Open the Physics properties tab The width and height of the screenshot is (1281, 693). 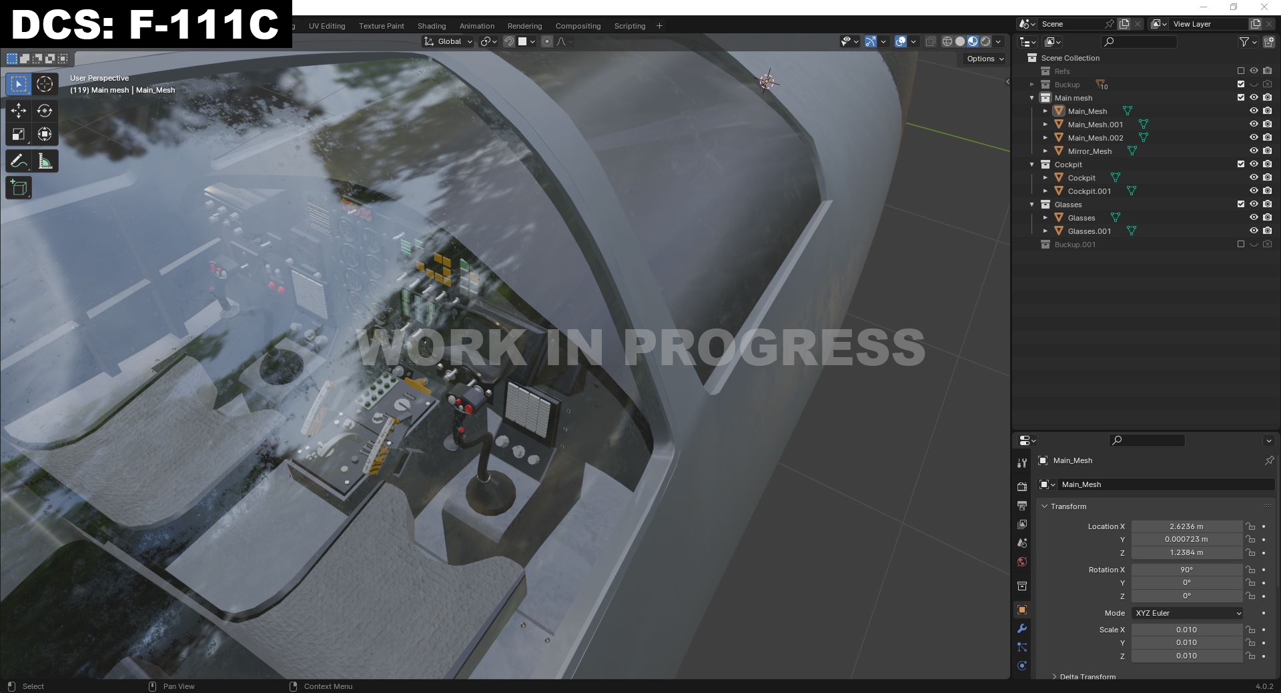(1021, 666)
